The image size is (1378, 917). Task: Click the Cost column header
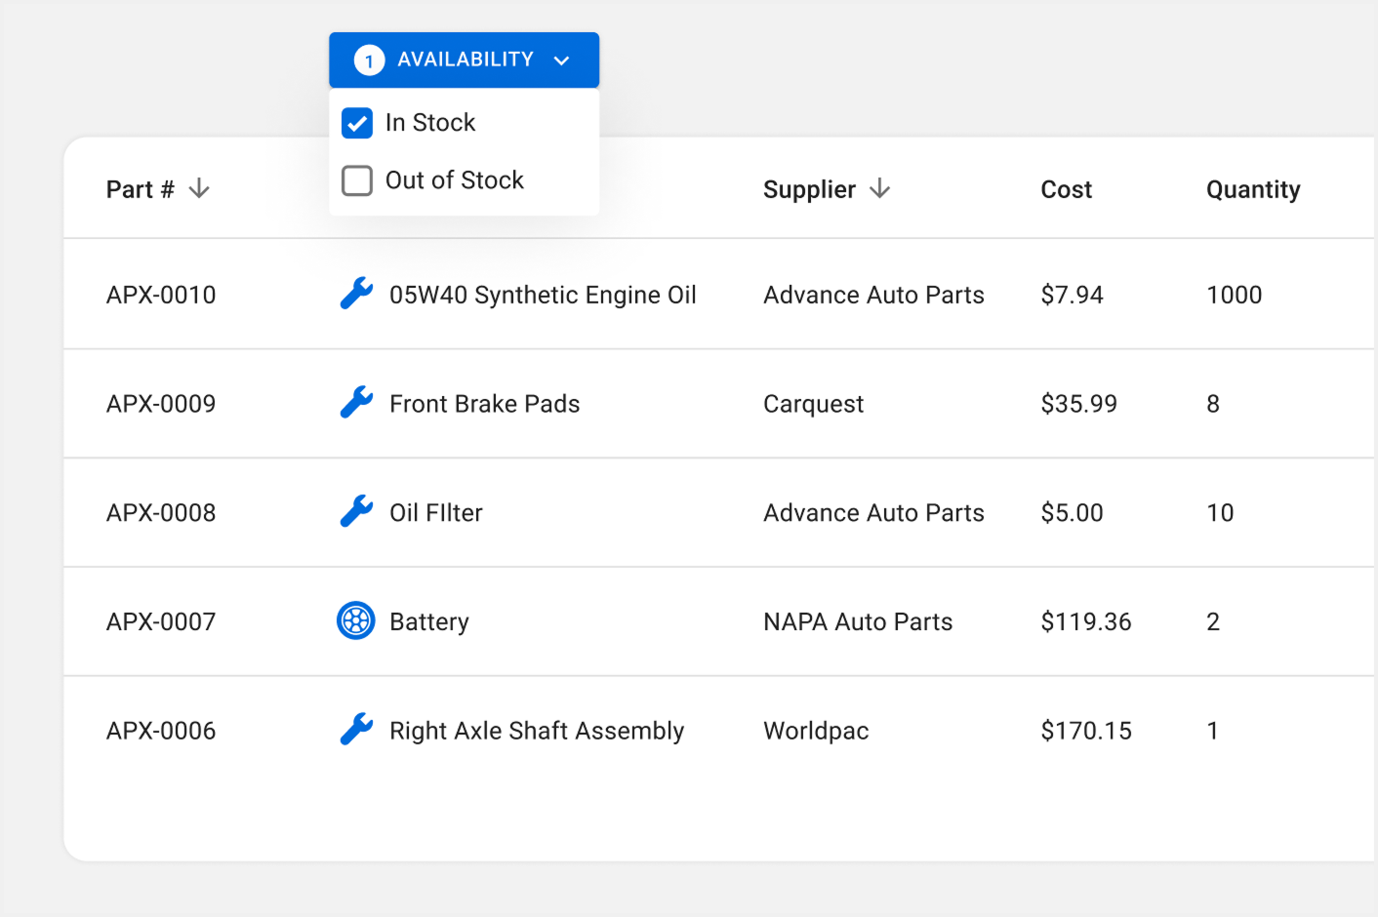click(1066, 189)
